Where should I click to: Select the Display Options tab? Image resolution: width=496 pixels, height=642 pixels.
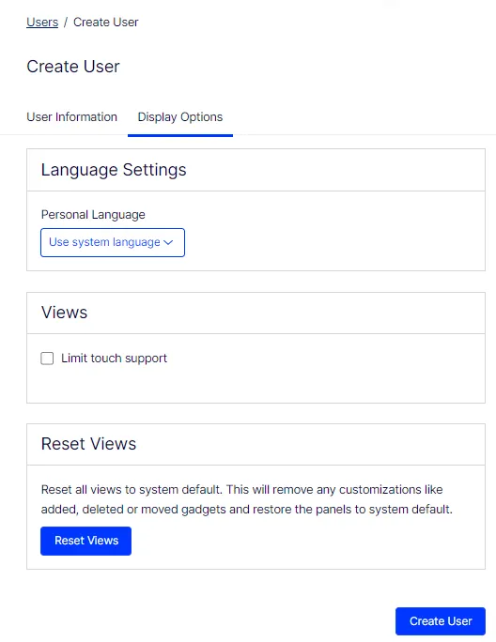click(180, 117)
